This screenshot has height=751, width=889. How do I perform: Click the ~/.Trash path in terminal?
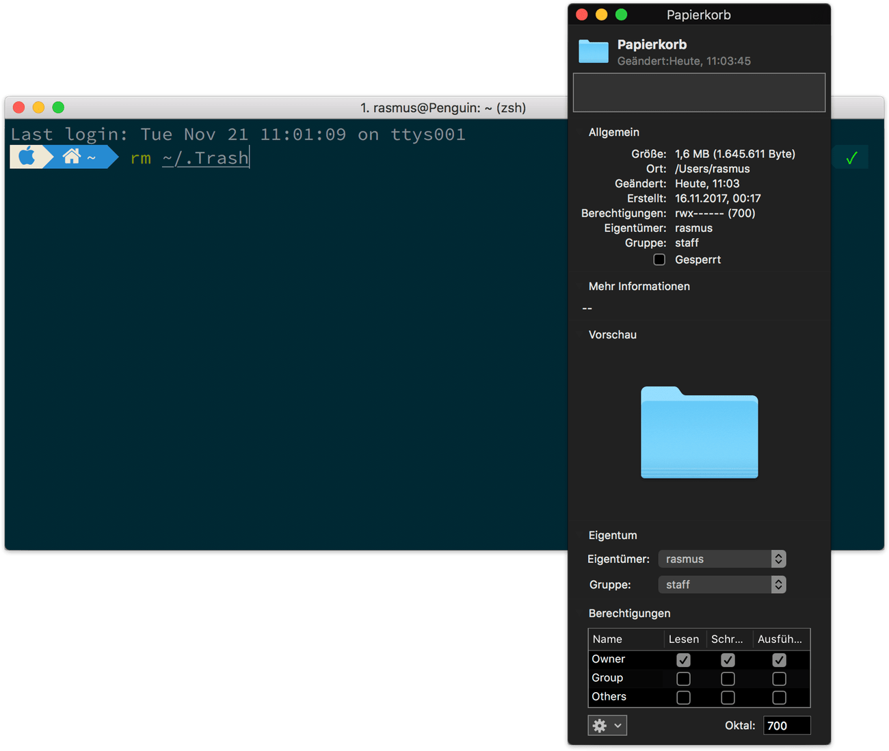205,158
